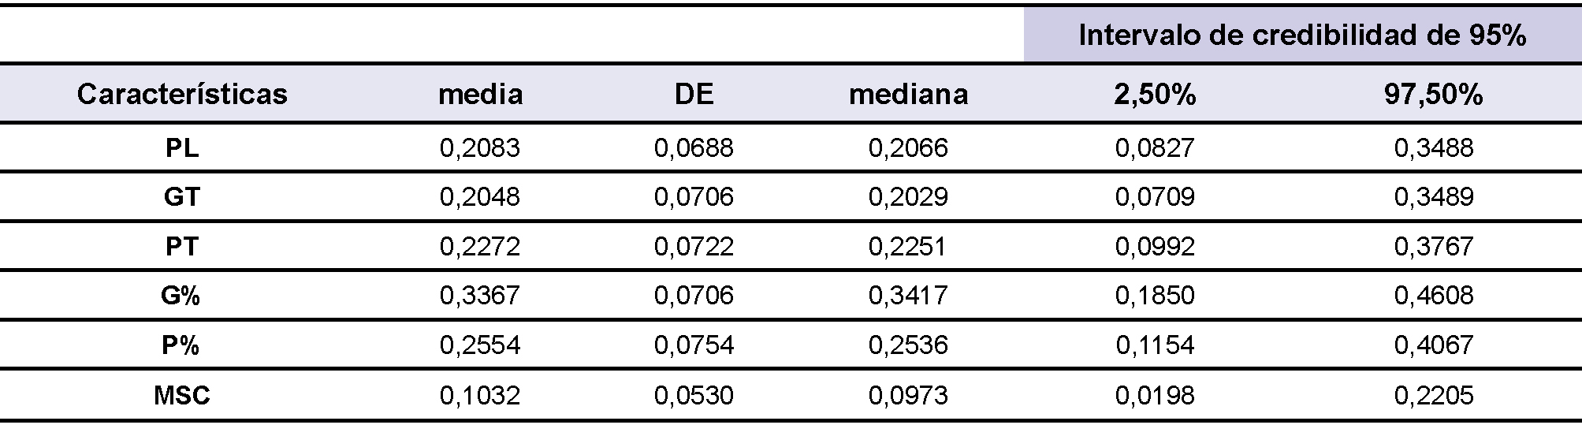Viewport: 1582px width, 436px height.
Task: Click the P% 2,50% value 0,1154
Action: (x=1155, y=345)
